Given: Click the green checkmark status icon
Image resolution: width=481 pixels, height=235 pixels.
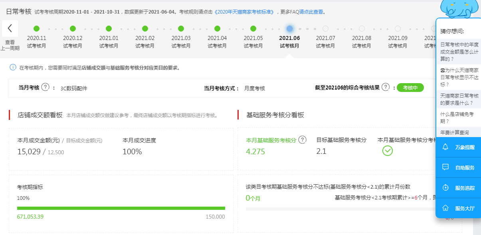Looking at the screenshot, I should pyautogui.click(x=388, y=151).
